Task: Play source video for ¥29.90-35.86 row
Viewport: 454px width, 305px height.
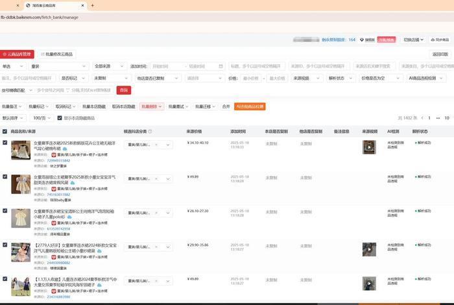Action: [x=369, y=249]
